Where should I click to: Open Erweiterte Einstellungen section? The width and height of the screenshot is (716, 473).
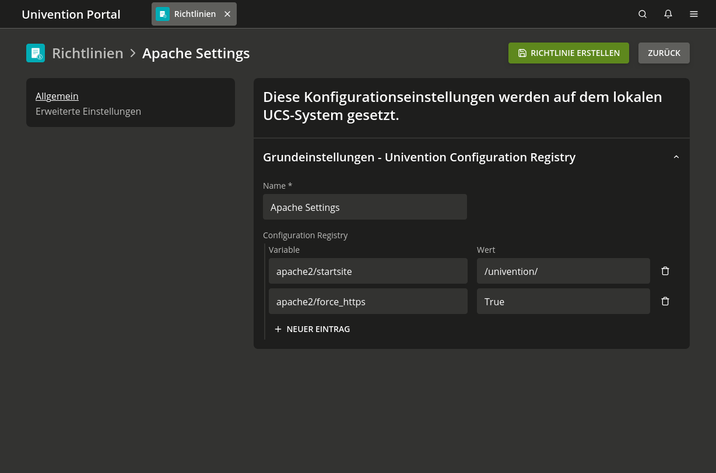88,111
